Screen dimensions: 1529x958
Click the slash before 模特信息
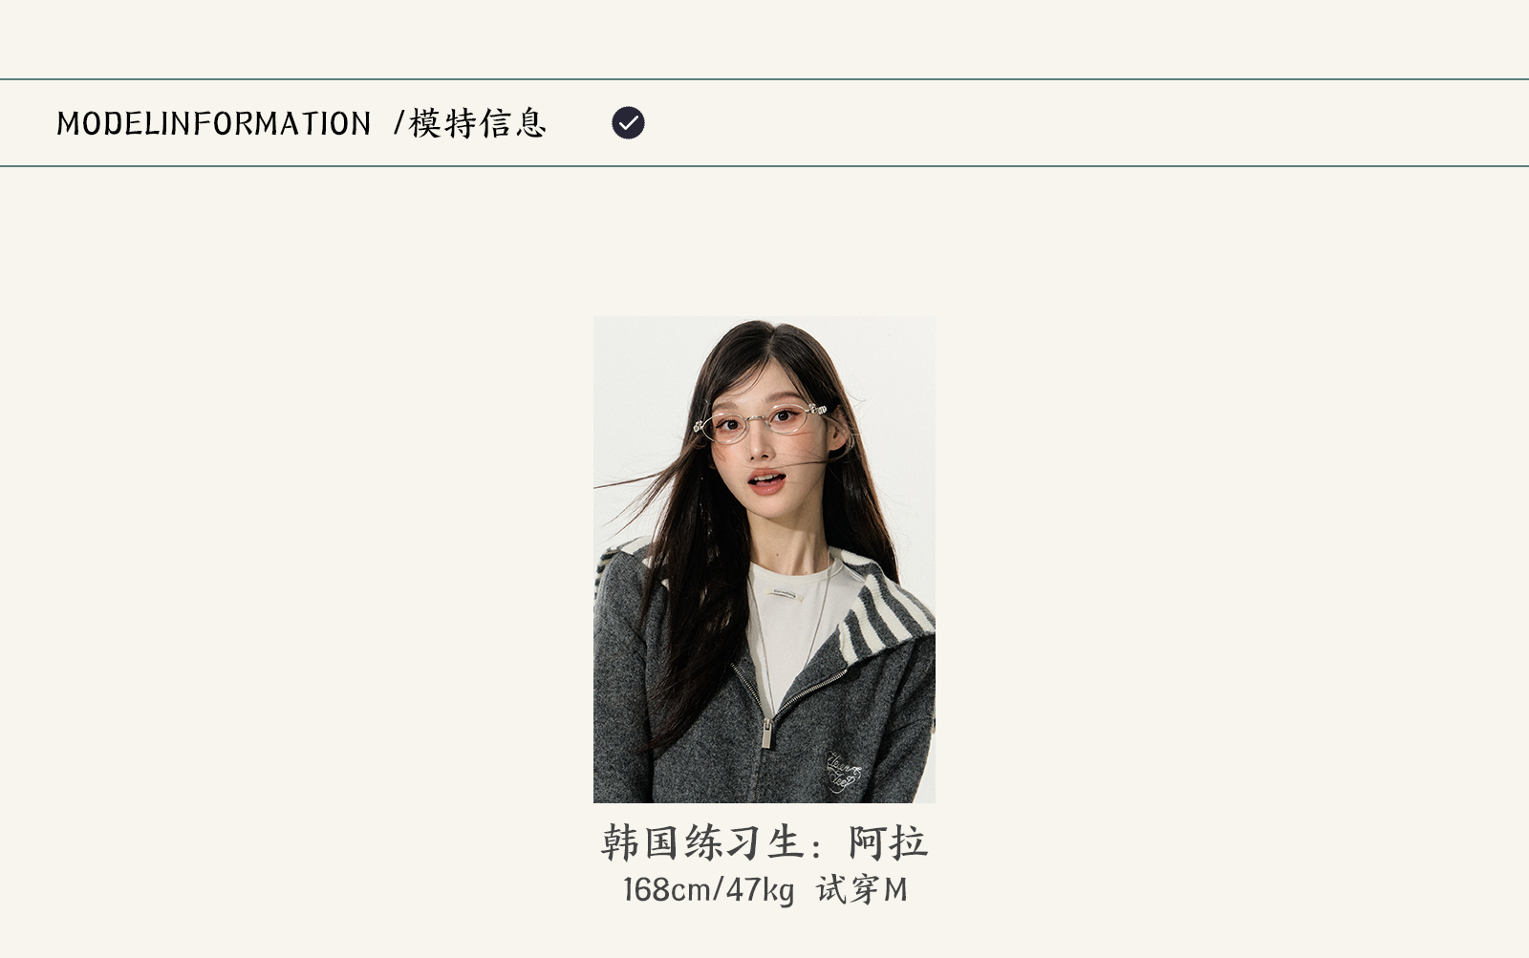tap(399, 123)
